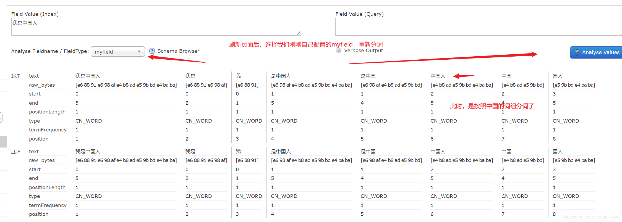Click IKT raw_bytes value [e5 9b bd e4 ba ba]

click(x=574, y=85)
